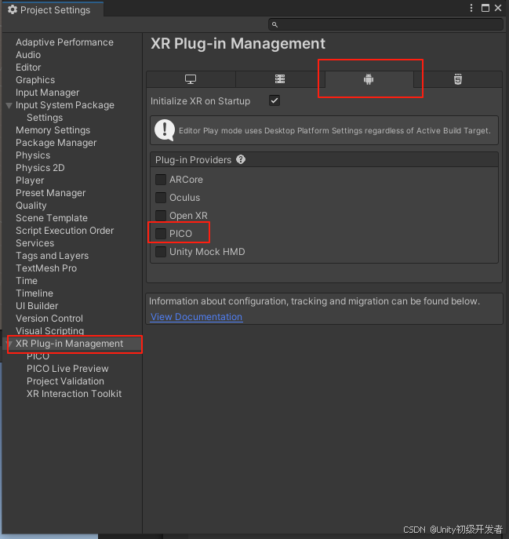Open Timeline settings

35,293
